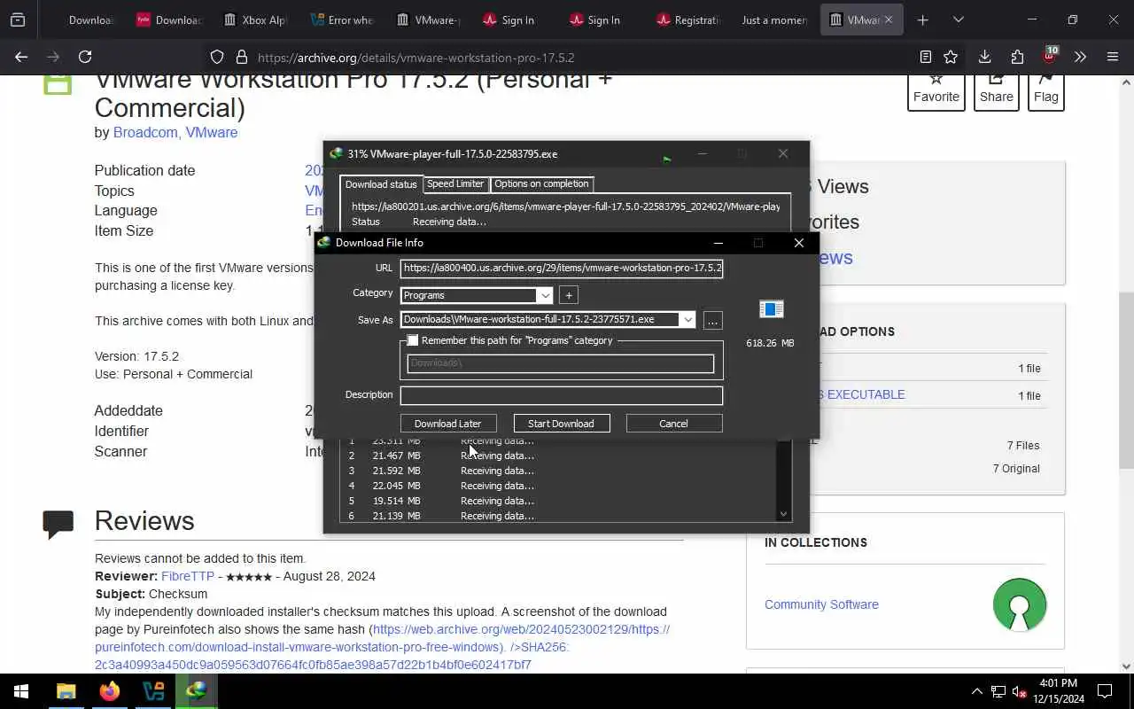Open VMware Workstation taskbar icon

pos(153,691)
